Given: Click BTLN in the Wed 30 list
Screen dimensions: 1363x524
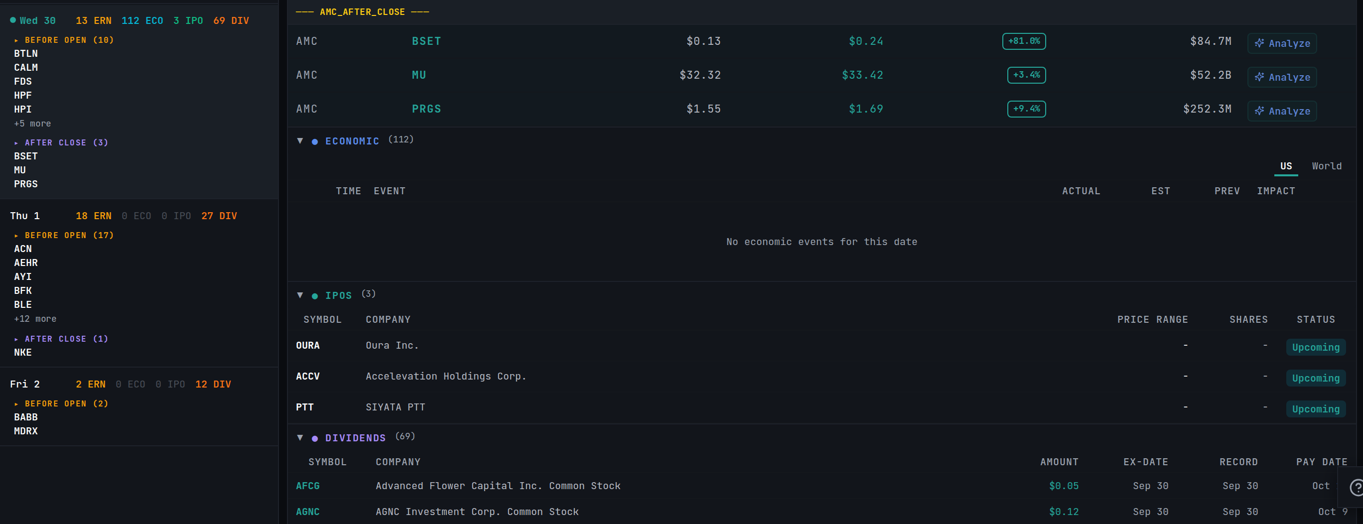Looking at the screenshot, I should (x=26, y=54).
